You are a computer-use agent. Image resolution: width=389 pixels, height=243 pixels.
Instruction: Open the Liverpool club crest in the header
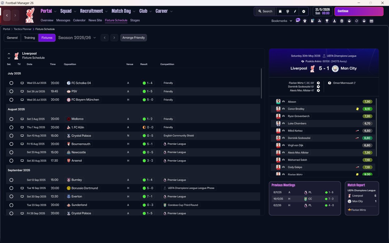[x=30, y=15]
